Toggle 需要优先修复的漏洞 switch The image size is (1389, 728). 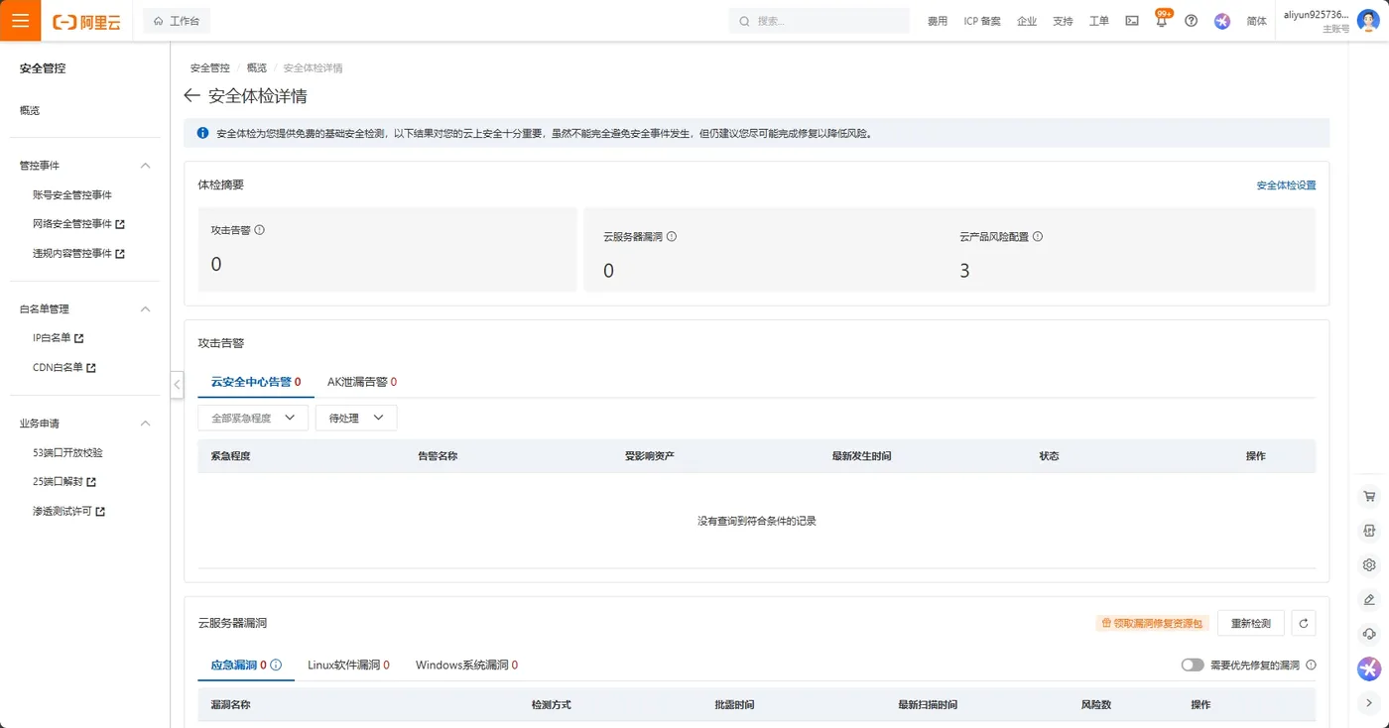click(1194, 665)
